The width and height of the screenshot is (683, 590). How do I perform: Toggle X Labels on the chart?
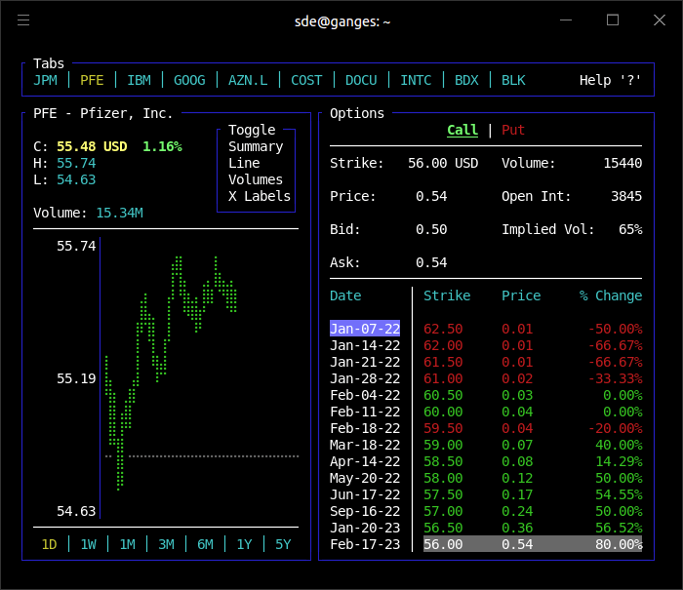(x=260, y=196)
